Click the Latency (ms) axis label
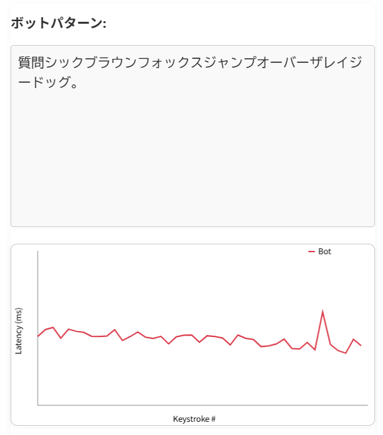 19,330
